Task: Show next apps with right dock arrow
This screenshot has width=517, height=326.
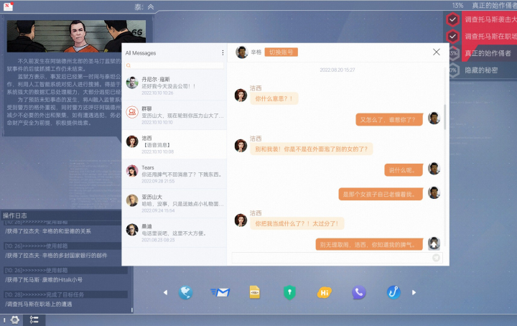Action: tap(414, 292)
